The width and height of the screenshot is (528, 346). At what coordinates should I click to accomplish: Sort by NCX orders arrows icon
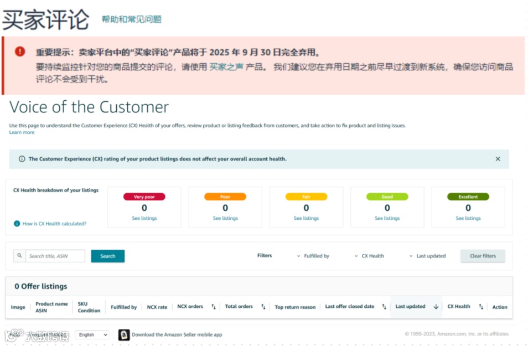click(x=214, y=307)
